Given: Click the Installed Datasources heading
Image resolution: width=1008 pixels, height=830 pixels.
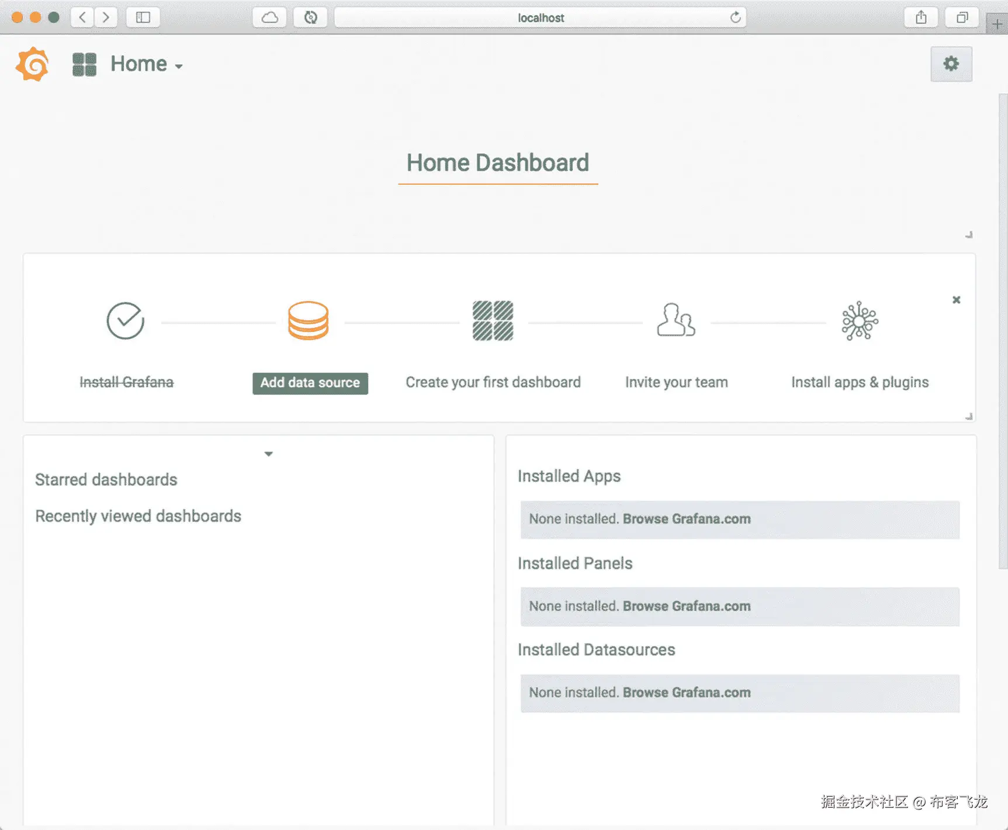Looking at the screenshot, I should click(597, 650).
